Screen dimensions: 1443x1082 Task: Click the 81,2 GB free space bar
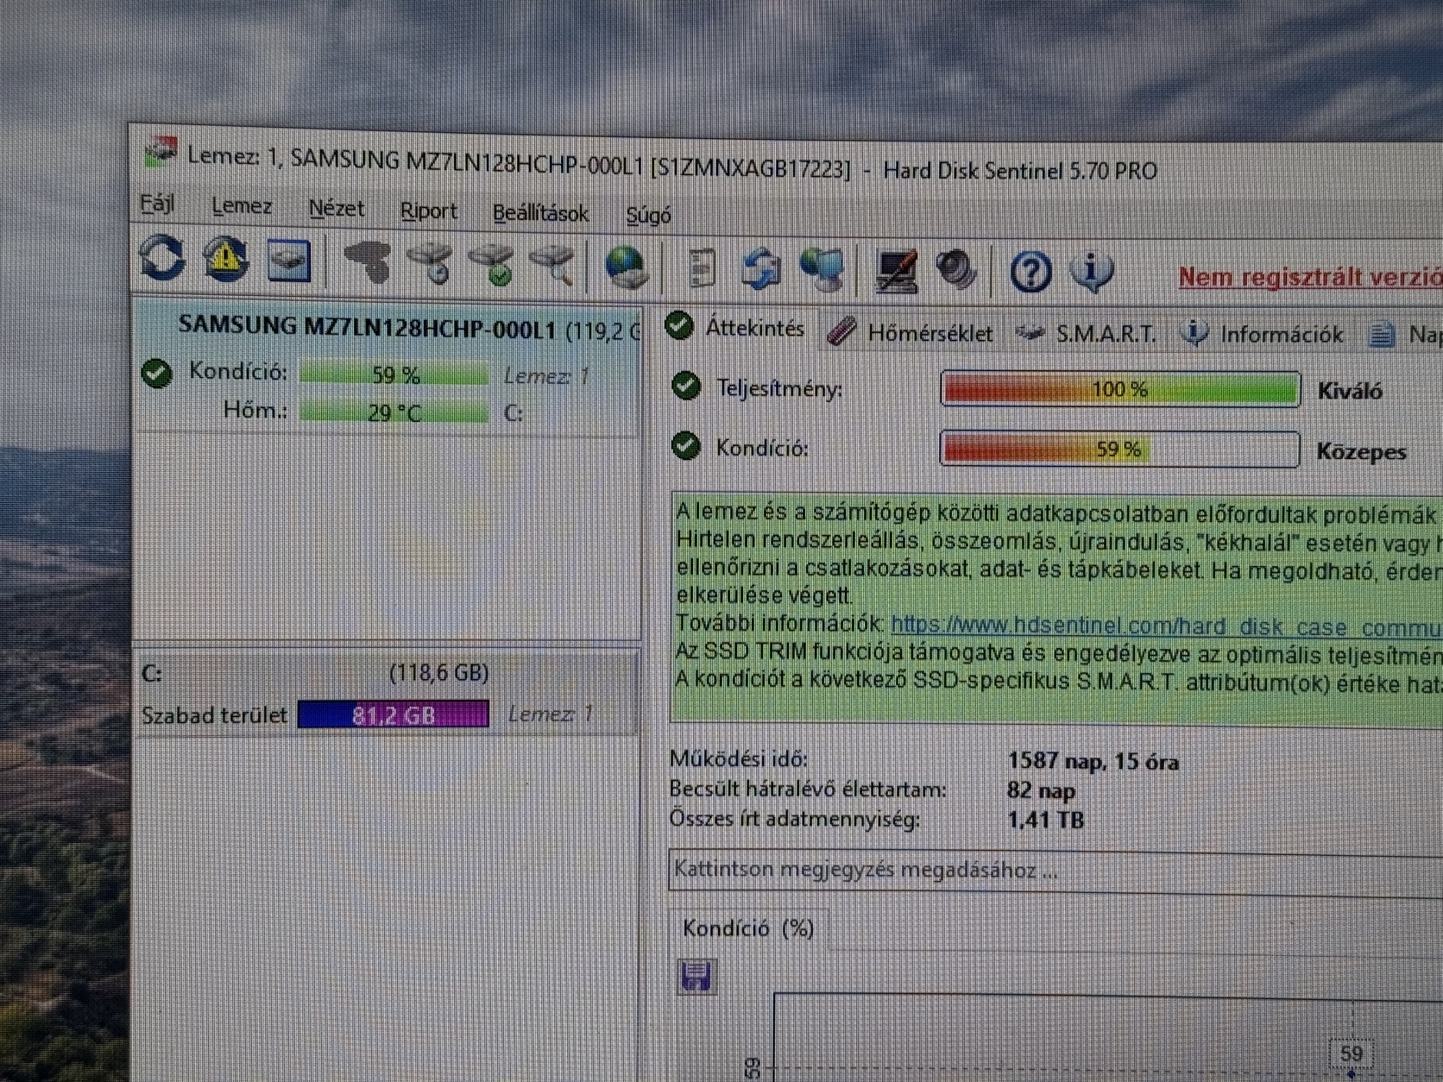tap(394, 715)
